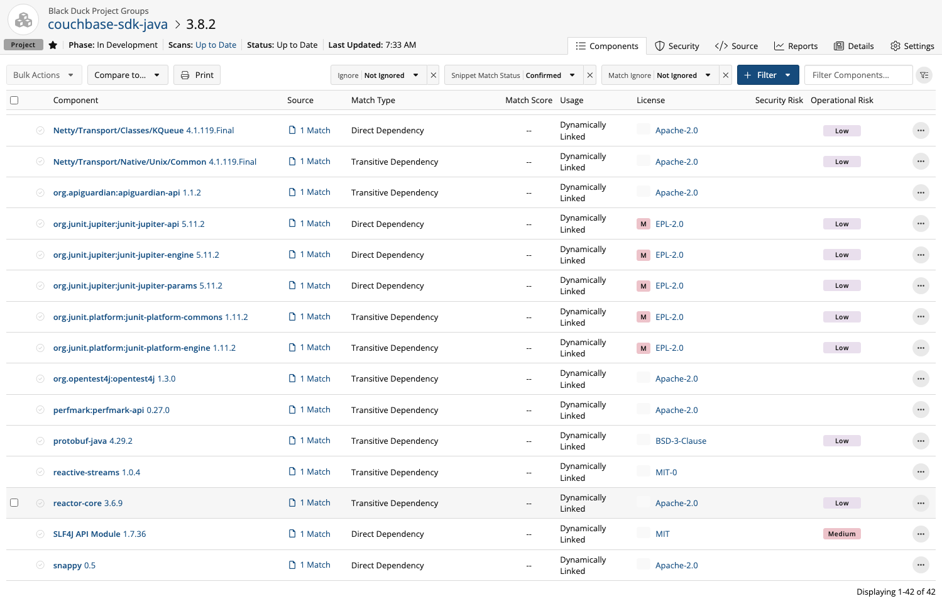942x601 pixels.
Task: Open the EPL-2.0 license for junit-jupiter-engine
Action: point(669,255)
